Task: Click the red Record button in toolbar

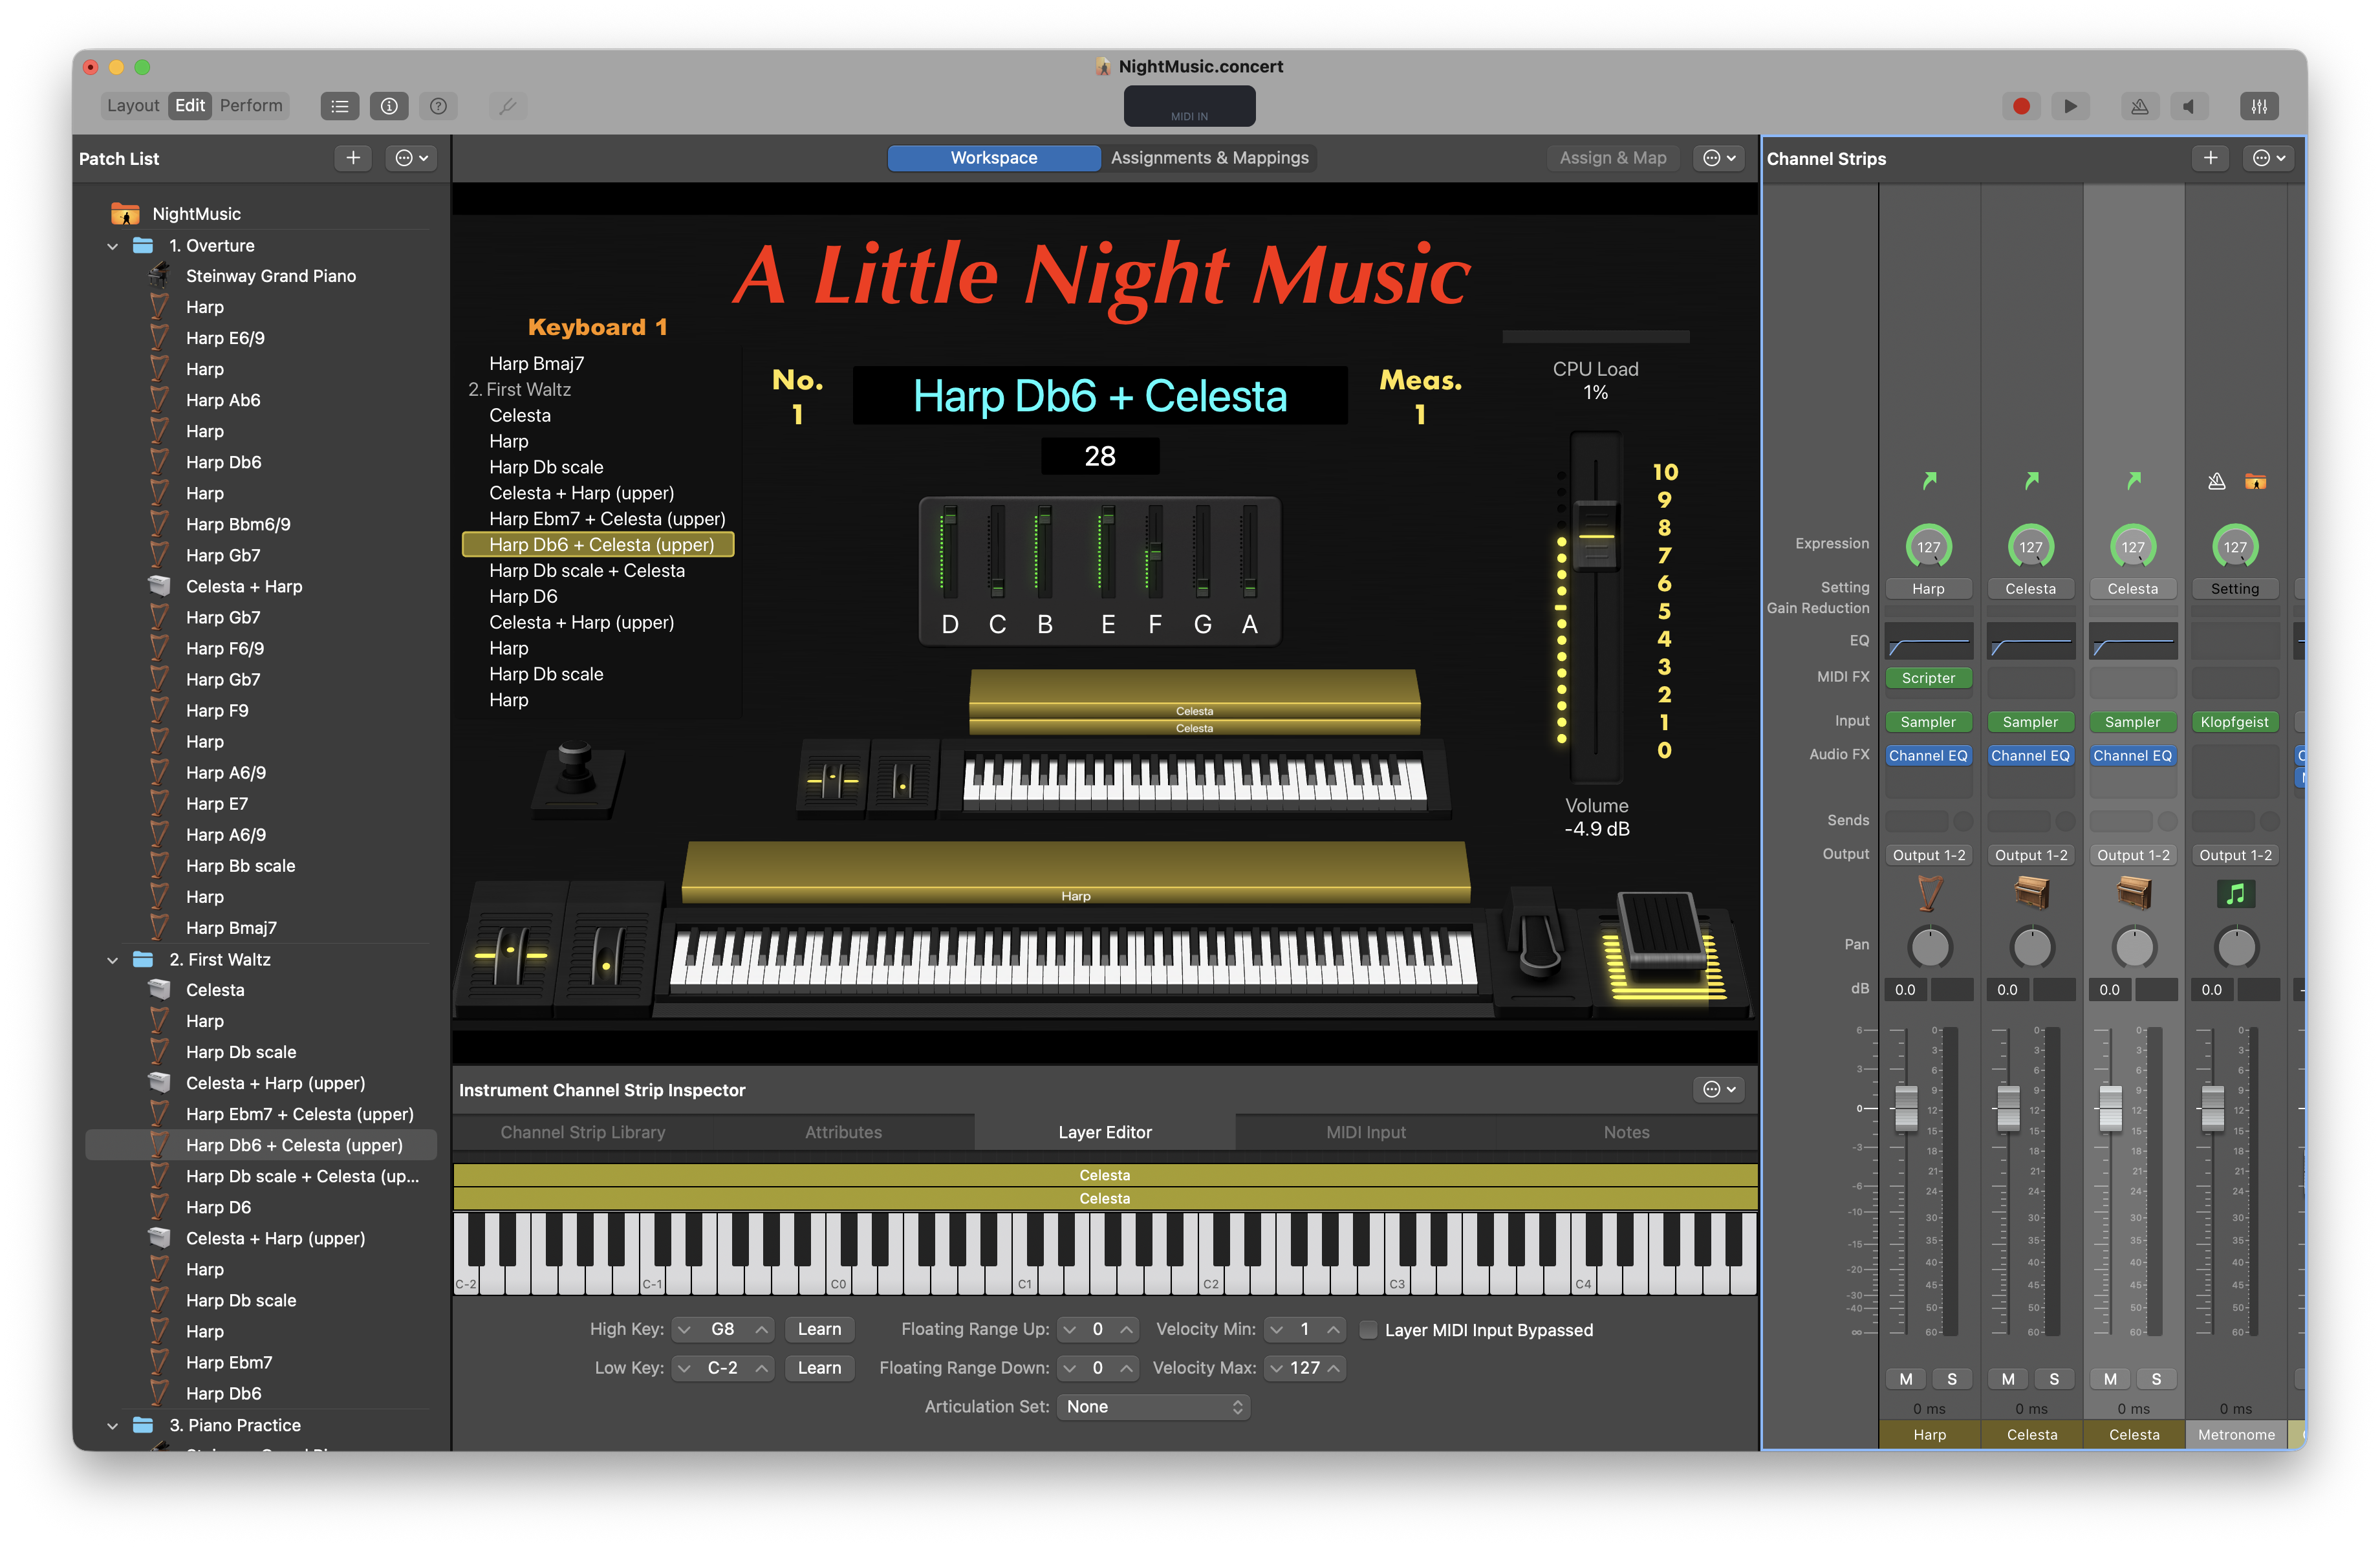Action: point(2021,106)
